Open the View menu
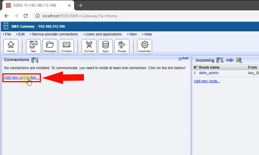 tap(133, 34)
